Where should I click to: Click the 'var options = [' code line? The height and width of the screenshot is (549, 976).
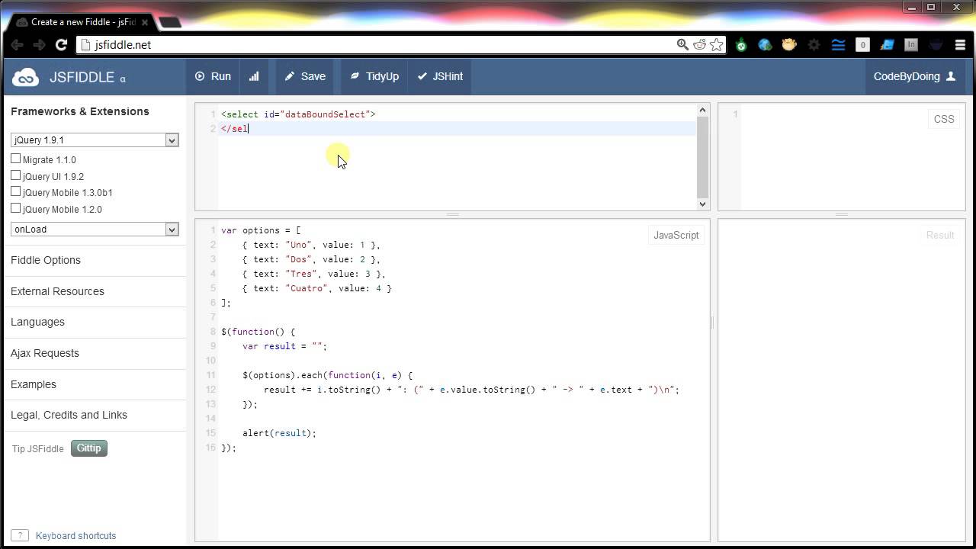[261, 230]
